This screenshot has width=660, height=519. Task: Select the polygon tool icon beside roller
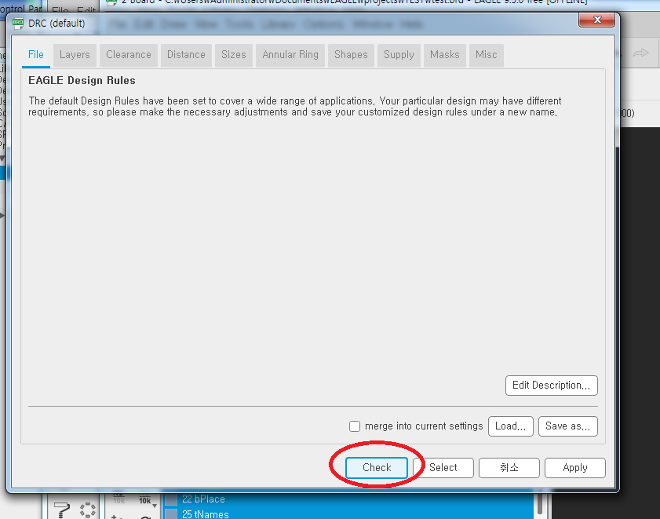tap(88, 510)
